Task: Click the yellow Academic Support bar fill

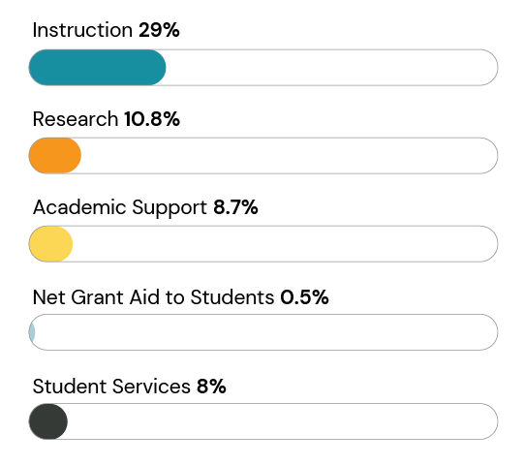Action: [x=50, y=244]
